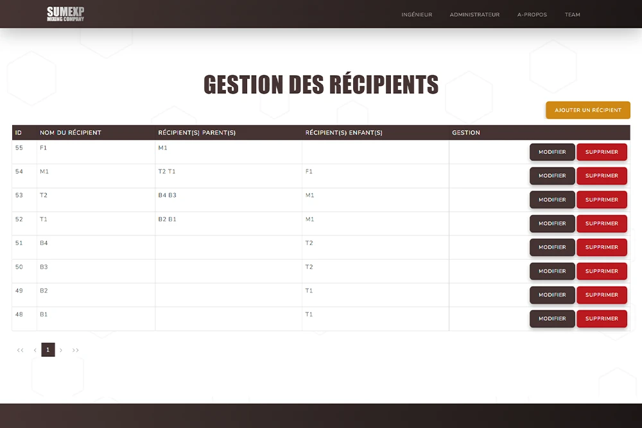Delete recipient T2 with Supprimer

point(602,200)
